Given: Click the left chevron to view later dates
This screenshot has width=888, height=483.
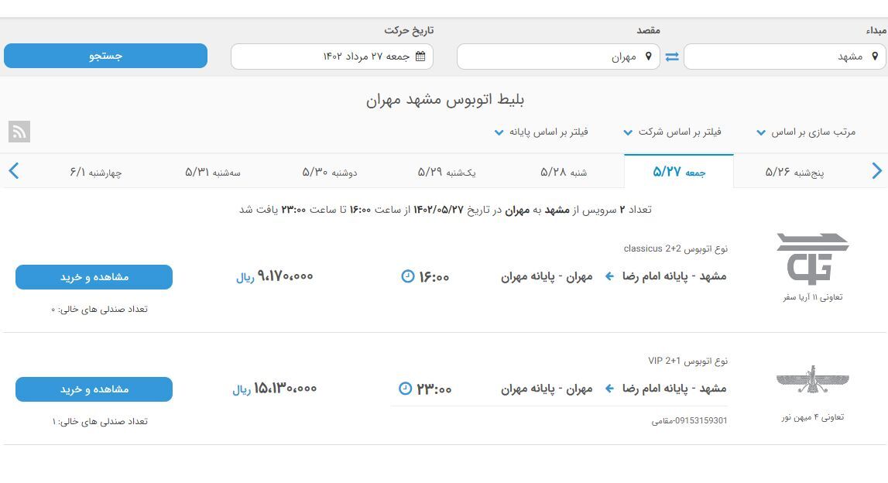Looking at the screenshot, I should click(12, 170).
